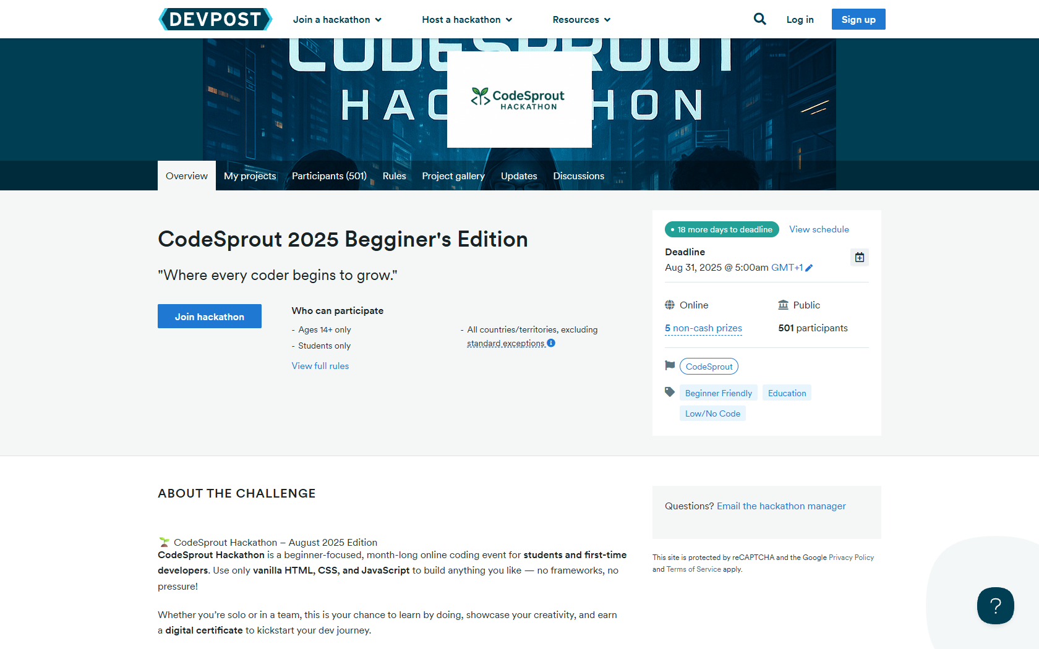Image resolution: width=1039 pixels, height=649 pixels.
Task: Click the pencil icon beside GMT+1
Action: [x=809, y=268]
